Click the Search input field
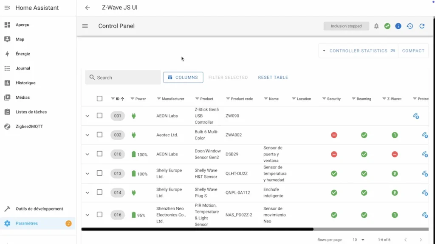 coord(123,78)
